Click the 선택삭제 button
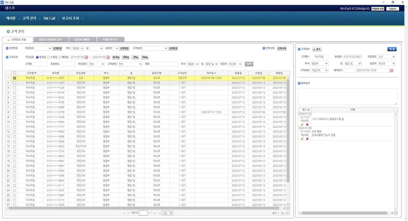Viewport: 408px width, 221px height. [x=282, y=48]
